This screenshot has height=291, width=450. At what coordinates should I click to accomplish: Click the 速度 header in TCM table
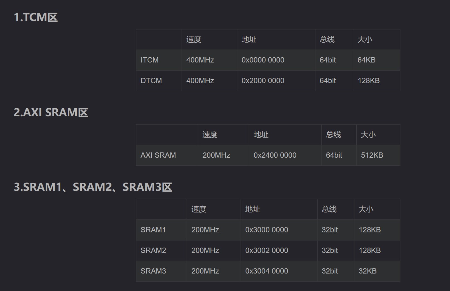pyautogui.click(x=194, y=40)
